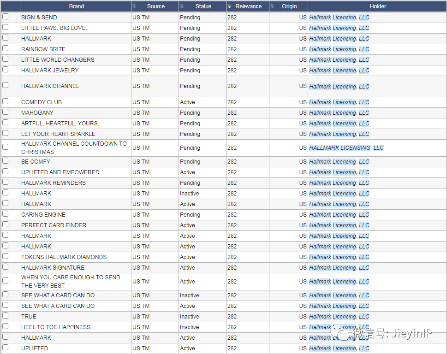
Task: Check the COMEDY CLUB row box
Action: click(x=6, y=101)
